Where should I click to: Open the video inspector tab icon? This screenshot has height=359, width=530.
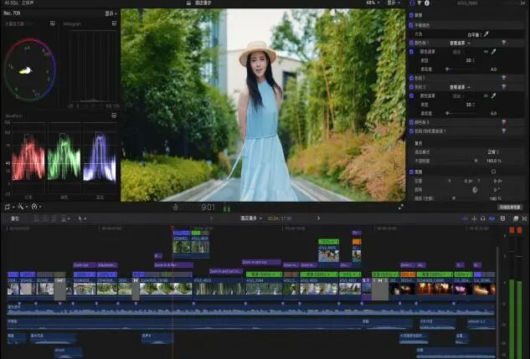[x=412, y=3]
